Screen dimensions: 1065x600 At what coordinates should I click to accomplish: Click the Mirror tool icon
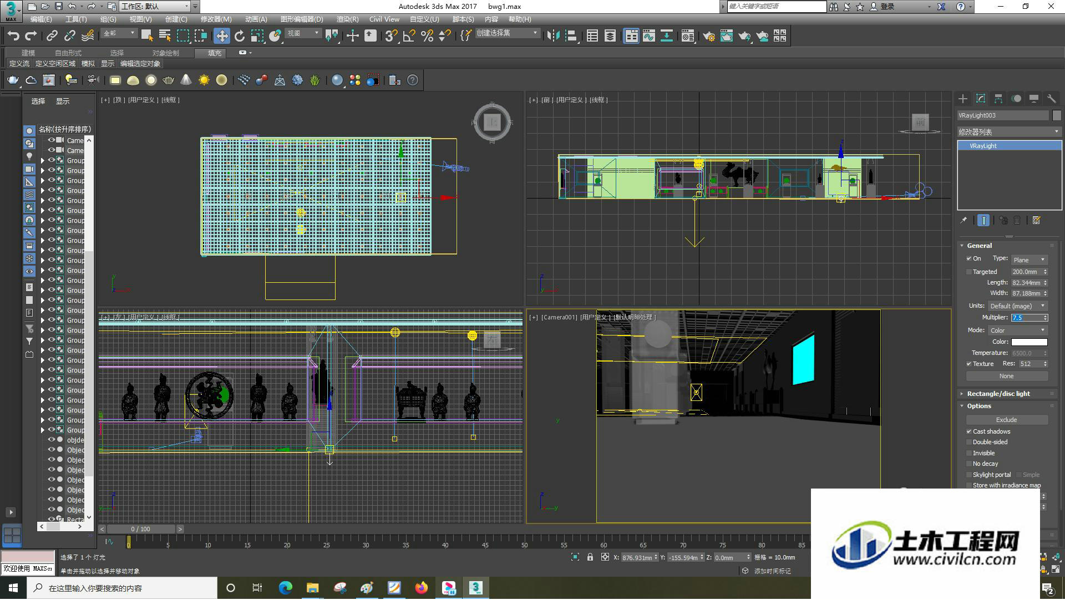pos(553,36)
